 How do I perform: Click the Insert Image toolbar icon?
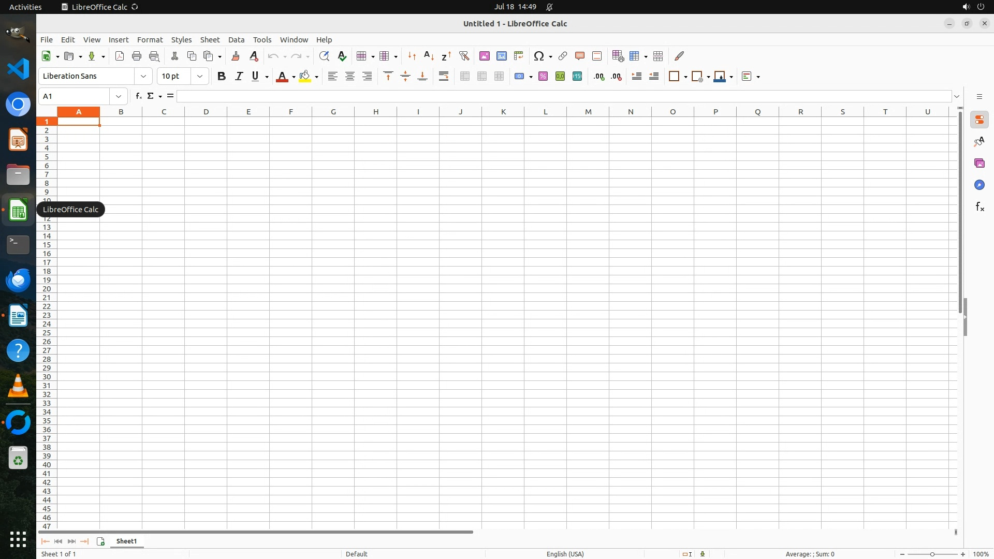(x=484, y=56)
